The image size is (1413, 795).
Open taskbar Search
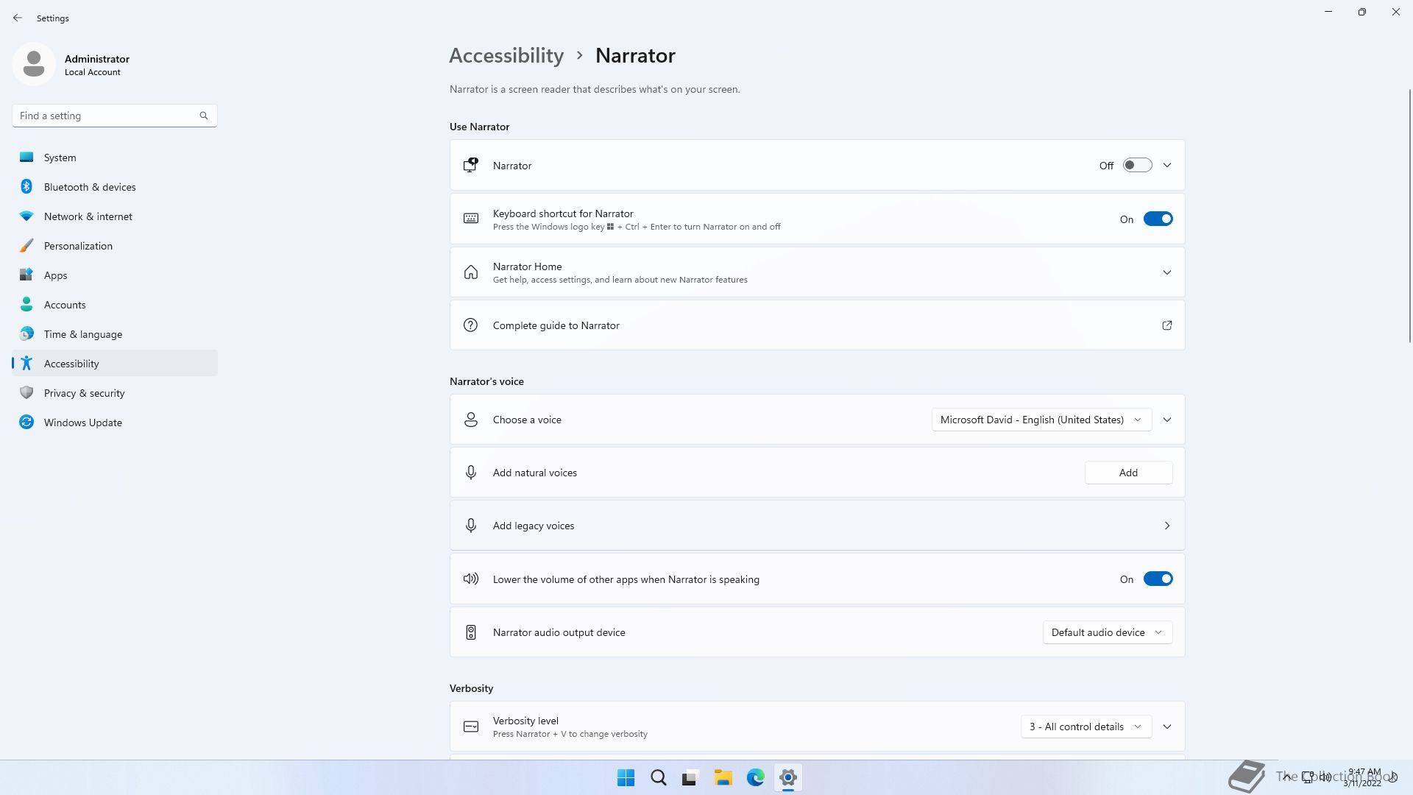pyautogui.click(x=659, y=777)
